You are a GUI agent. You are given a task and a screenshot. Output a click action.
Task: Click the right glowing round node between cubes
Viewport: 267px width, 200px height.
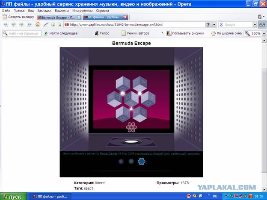[x=139, y=94]
